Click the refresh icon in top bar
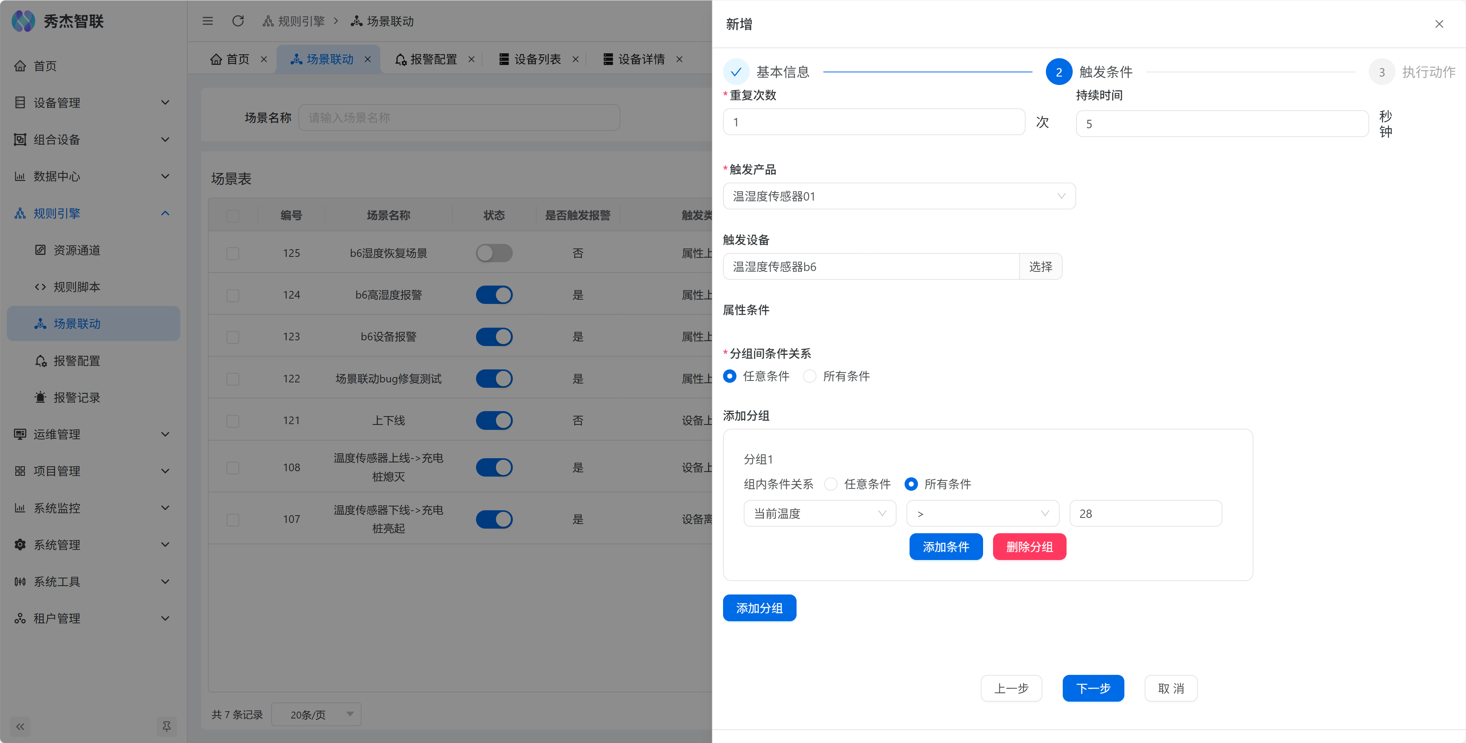 (238, 21)
